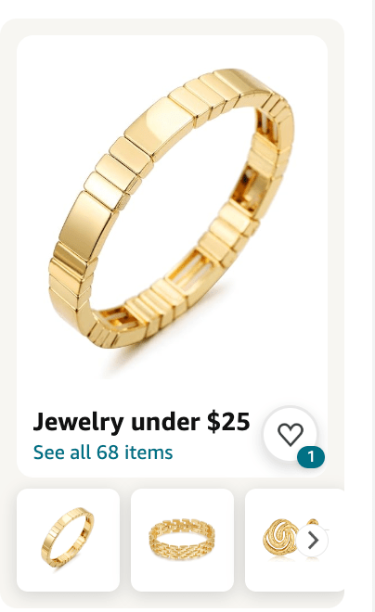This screenshot has height=612, width=375.
Task: Open the like count badge on heart
Action: click(x=311, y=456)
